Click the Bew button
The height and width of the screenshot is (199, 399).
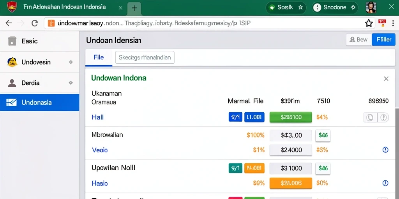pos(358,40)
